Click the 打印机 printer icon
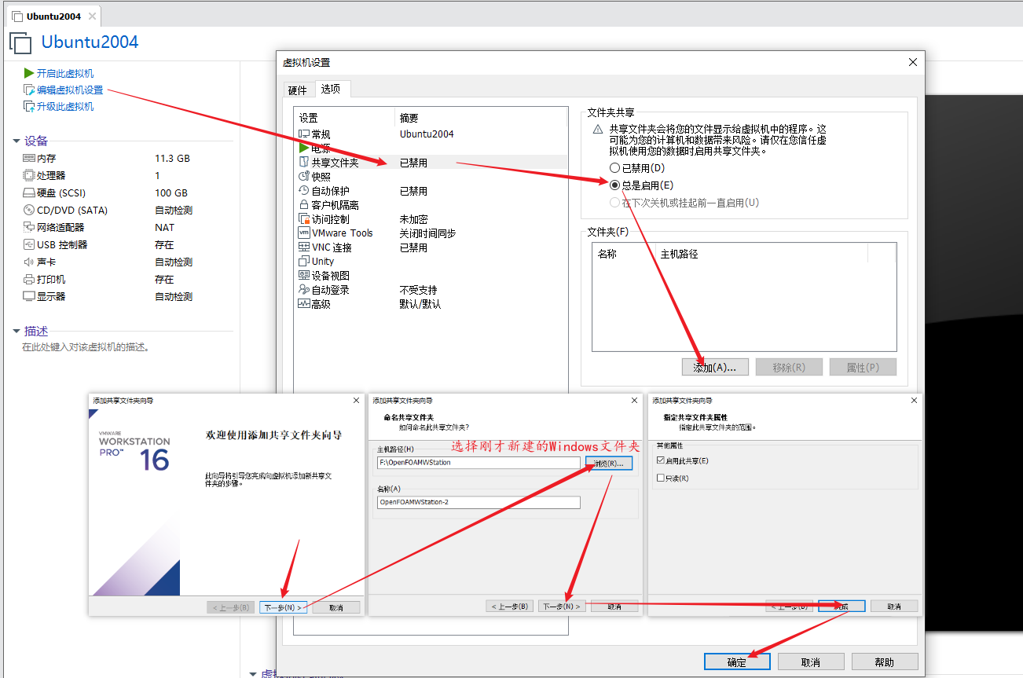 pyautogui.click(x=29, y=279)
